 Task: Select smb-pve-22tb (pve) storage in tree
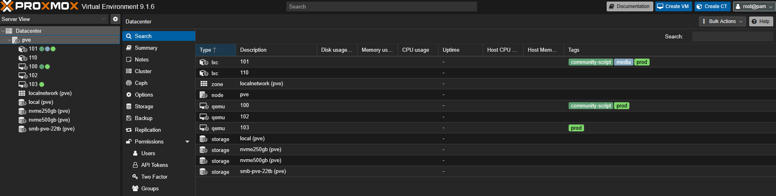(x=51, y=129)
